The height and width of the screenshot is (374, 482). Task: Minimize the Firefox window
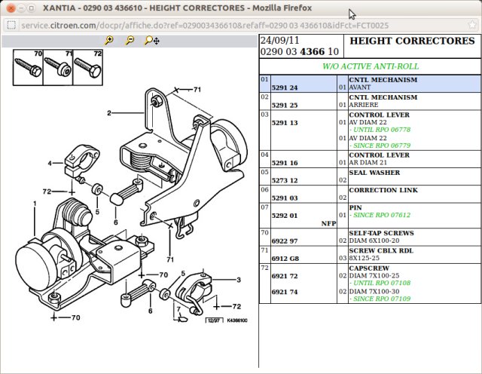(x=21, y=8)
